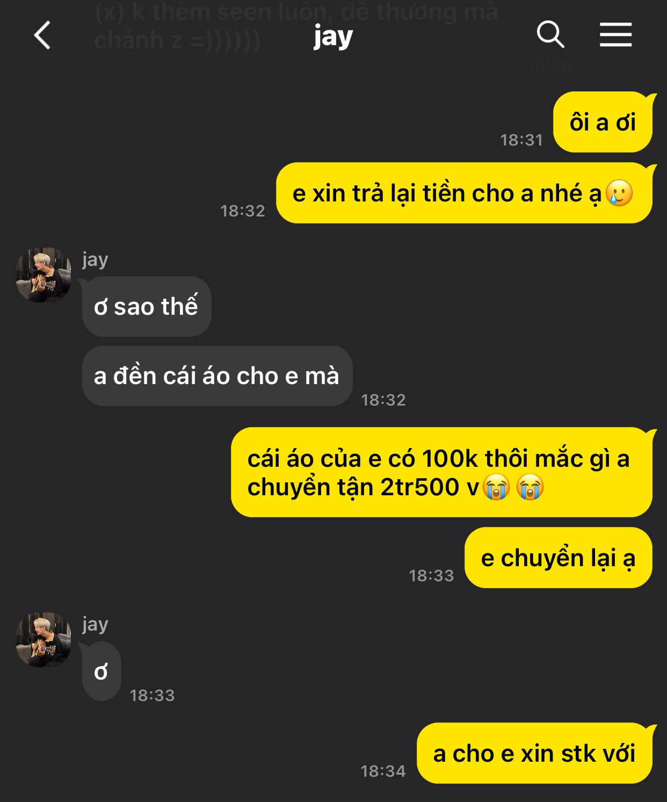Viewport: 667px width, 802px height.
Task: Select the short gray 'ơ' bubble
Action: 101,671
